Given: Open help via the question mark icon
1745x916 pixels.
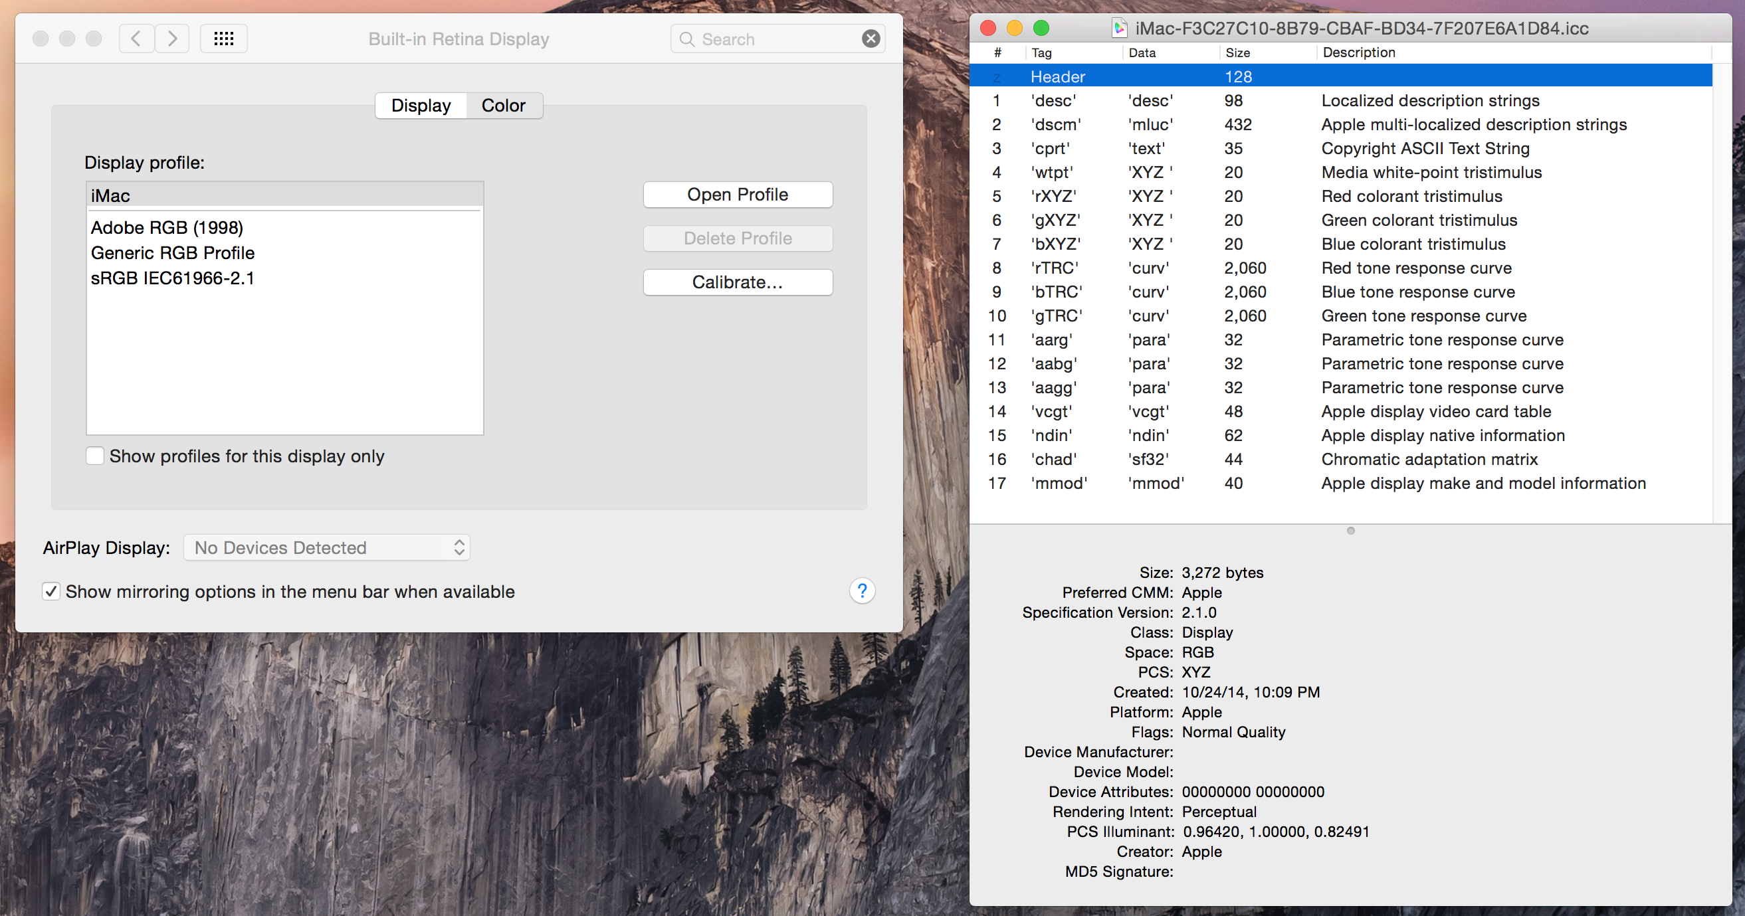Looking at the screenshot, I should tap(862, 591).
